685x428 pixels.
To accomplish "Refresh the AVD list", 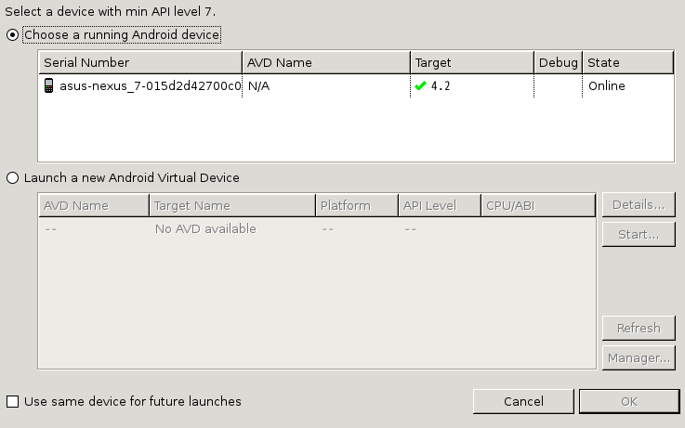I will [639, 328].
